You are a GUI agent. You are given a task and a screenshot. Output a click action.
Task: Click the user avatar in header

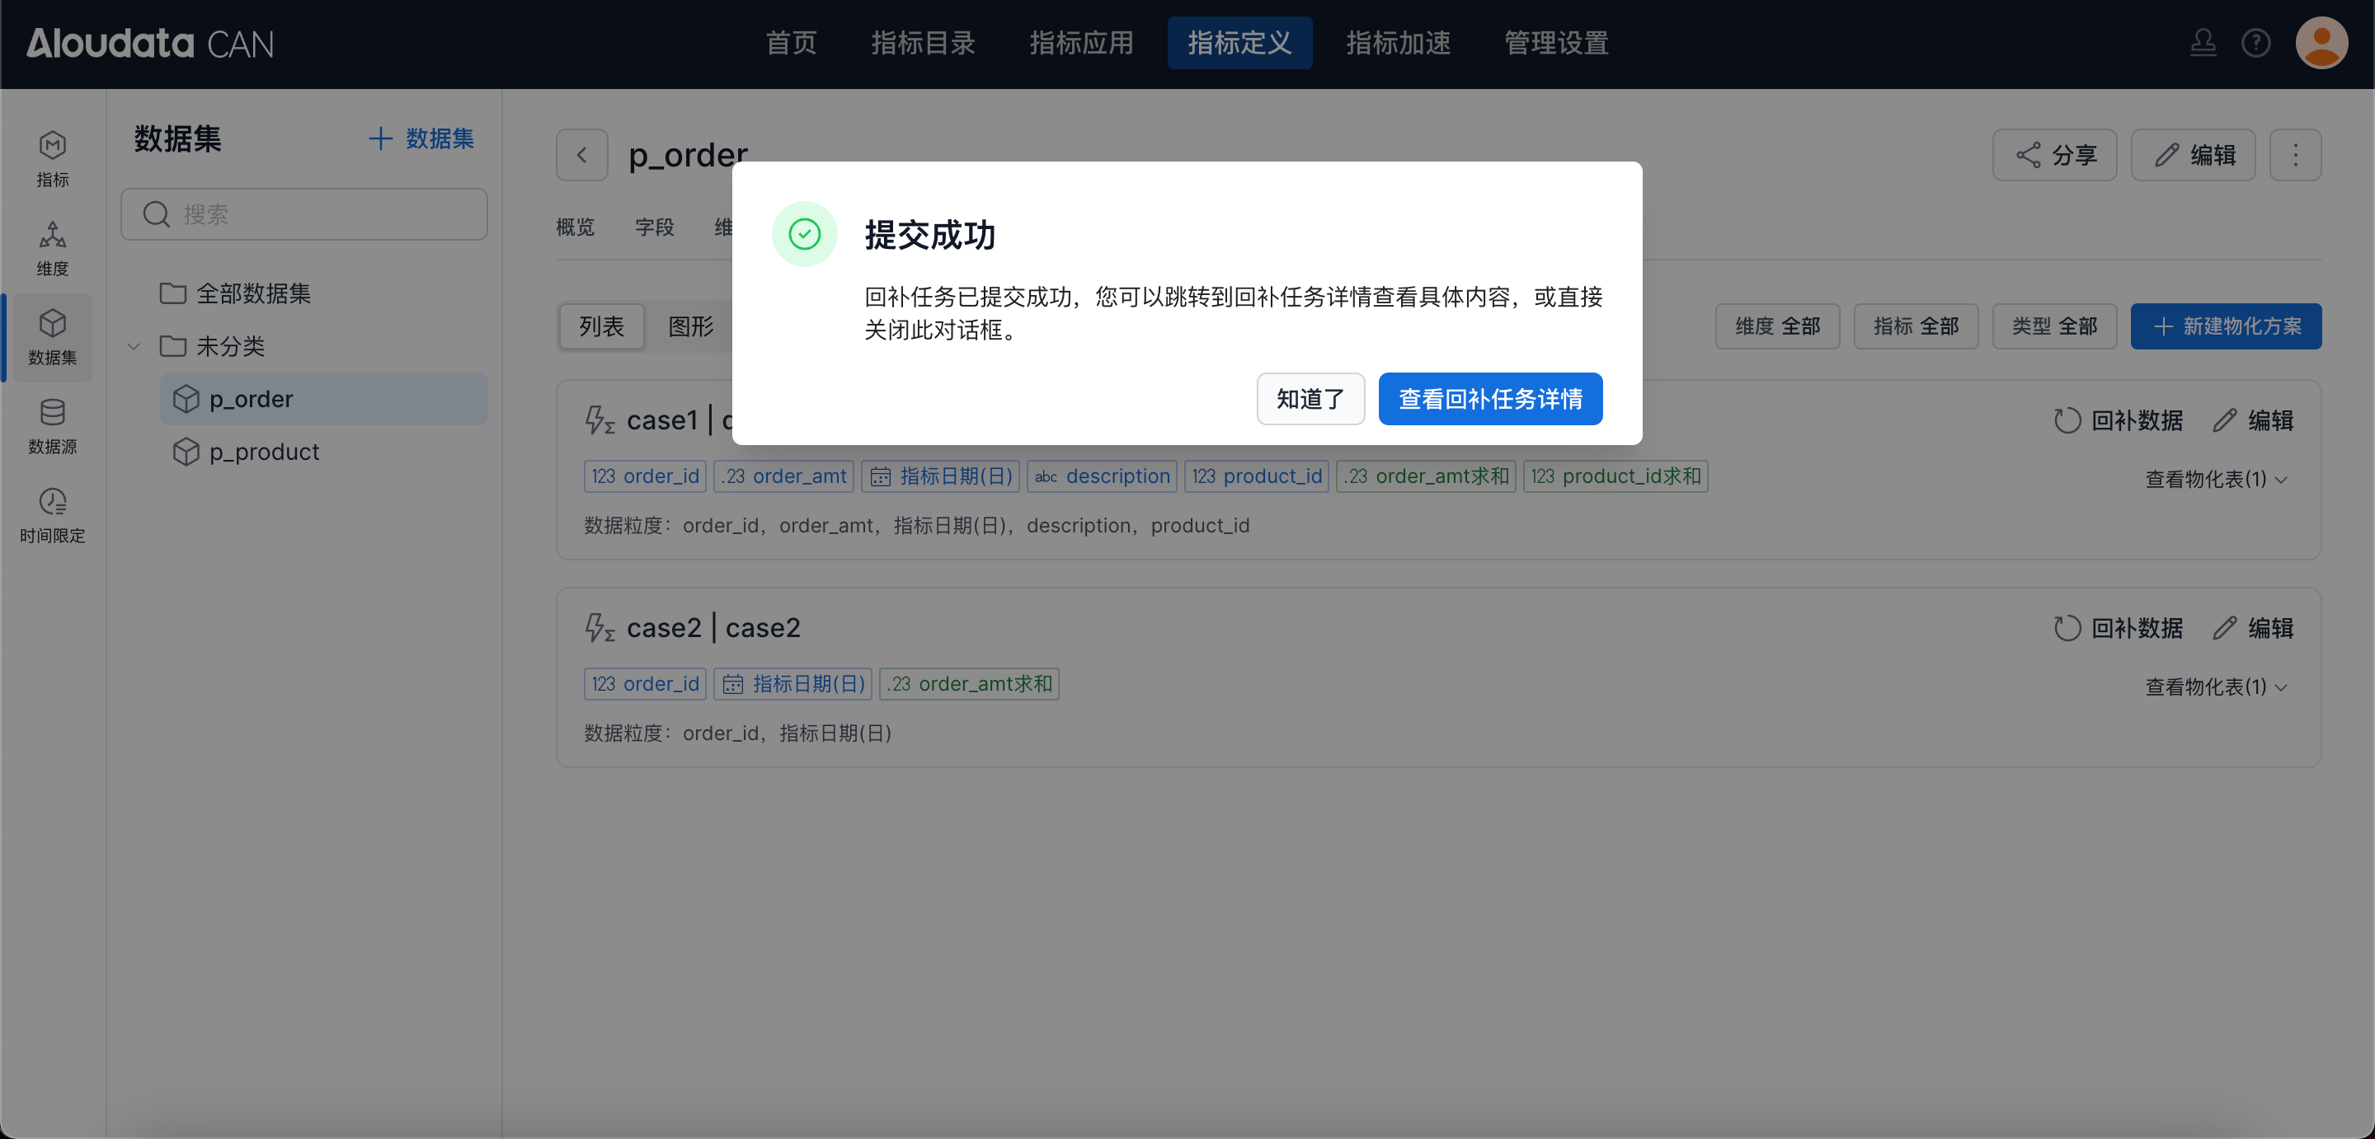tap(2321, 42)
